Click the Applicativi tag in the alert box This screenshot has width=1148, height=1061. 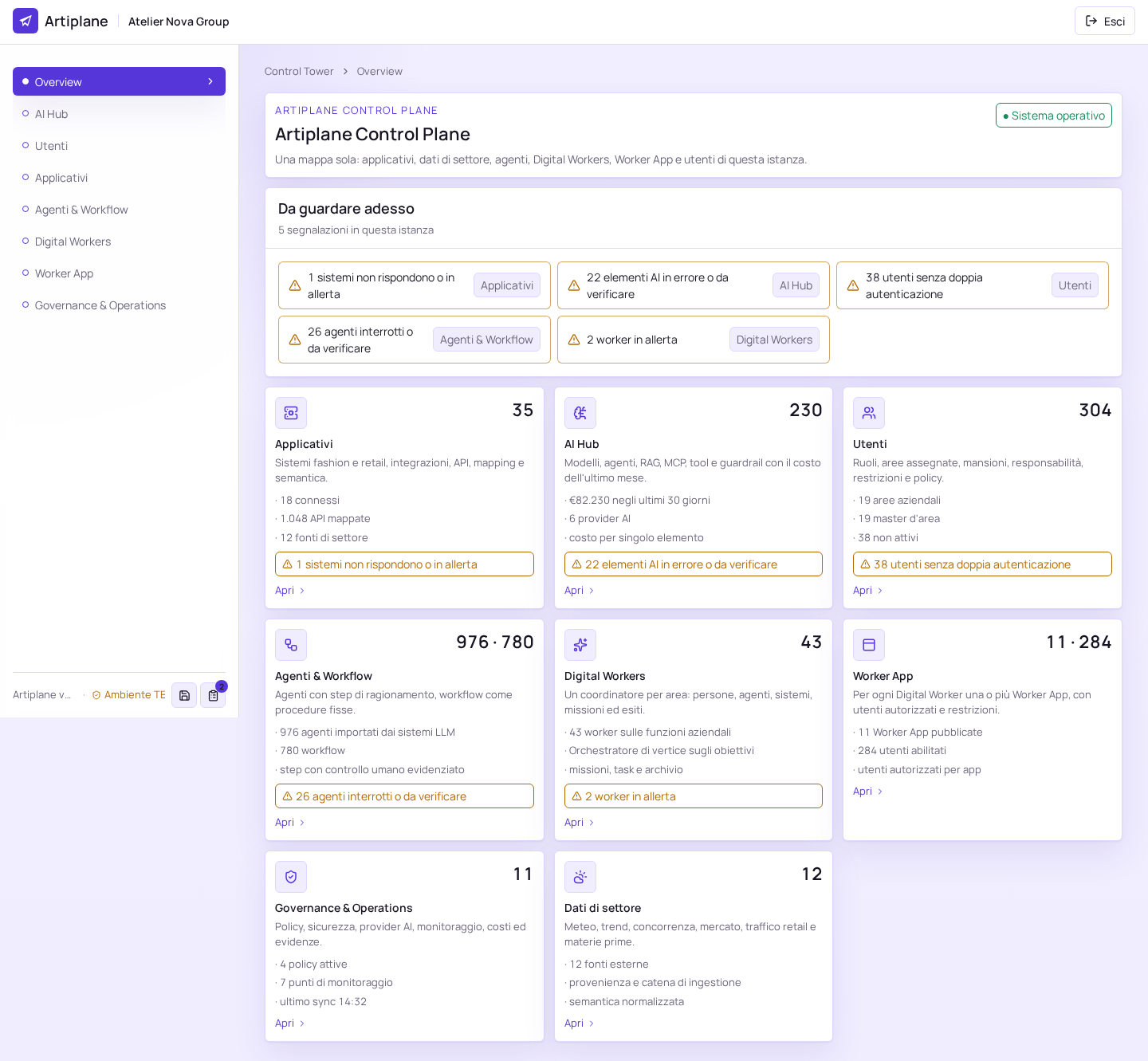507,285
